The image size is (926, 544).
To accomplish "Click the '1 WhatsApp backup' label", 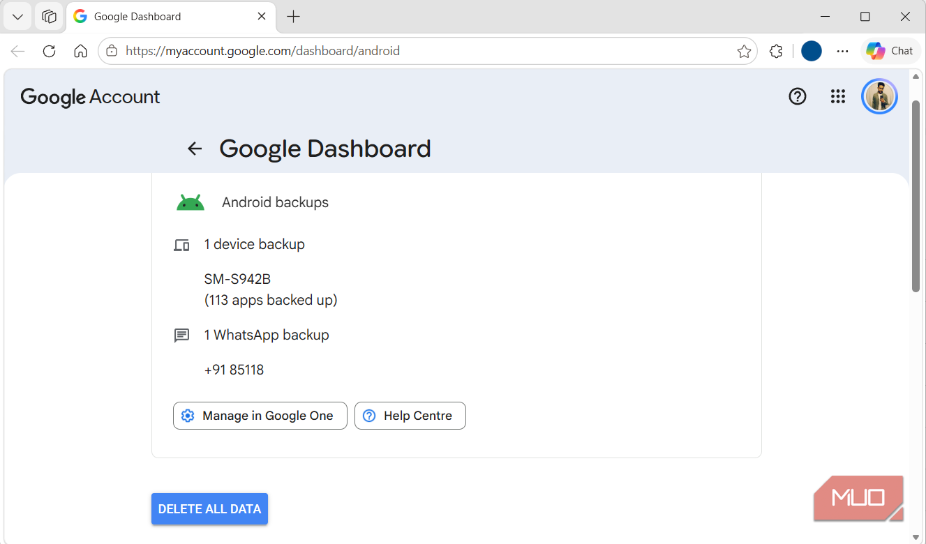I will click(267, 335).
